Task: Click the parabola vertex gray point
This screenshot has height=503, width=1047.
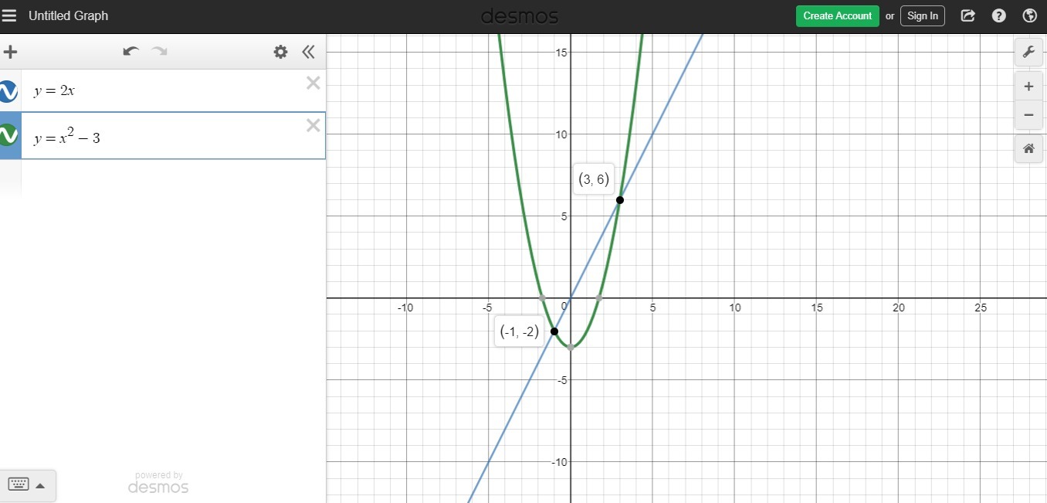Action: point(571,347)
